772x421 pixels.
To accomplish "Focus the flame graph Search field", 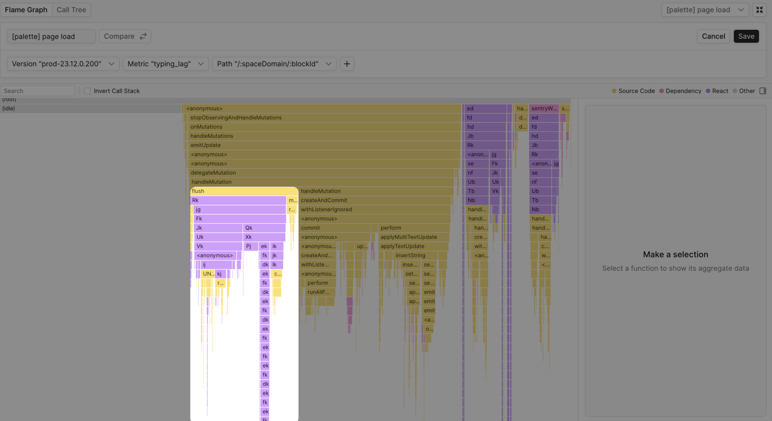I will 37,91.
